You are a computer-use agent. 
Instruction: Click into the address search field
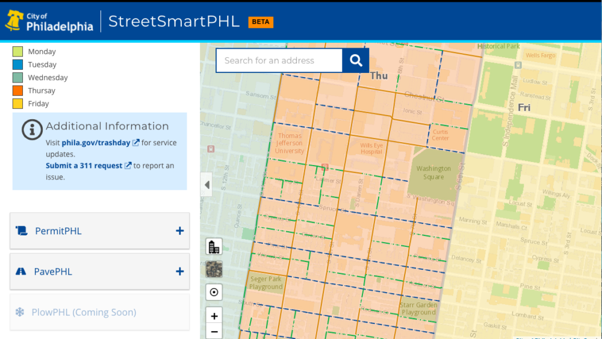point(279,60)
